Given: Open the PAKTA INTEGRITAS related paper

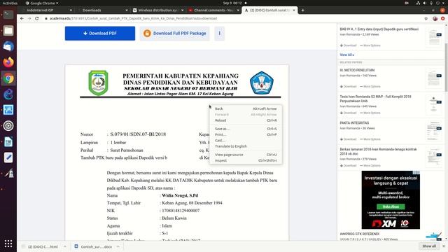Looking at the screenshot, I should point(354,123).
